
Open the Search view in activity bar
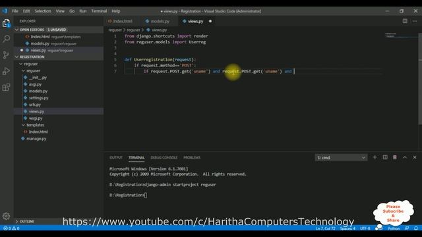6,39
